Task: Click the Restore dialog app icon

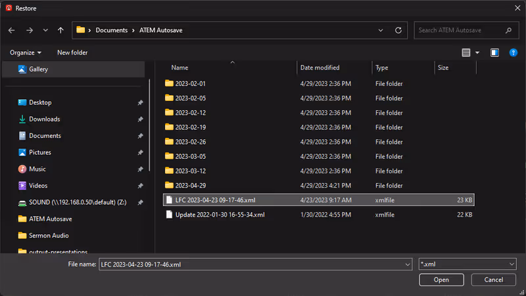Action: coord(9,8)
